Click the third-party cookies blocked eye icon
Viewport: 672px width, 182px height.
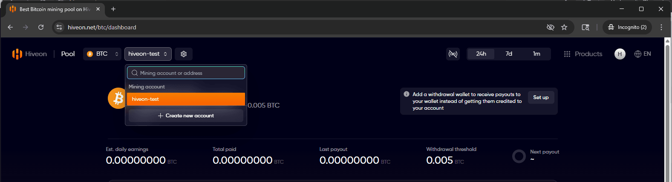(x=551, y=27)
